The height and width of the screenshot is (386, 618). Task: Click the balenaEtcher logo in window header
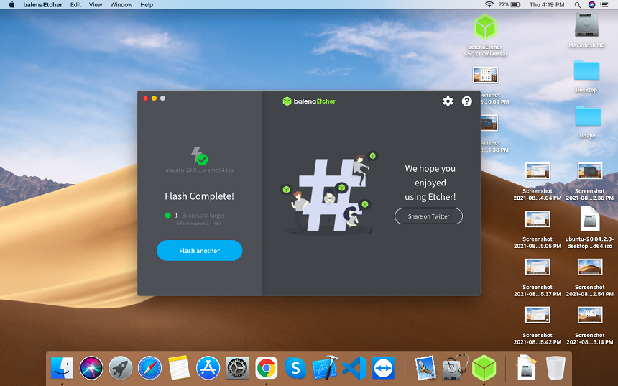pyautogui.click(x=309, y=101)
